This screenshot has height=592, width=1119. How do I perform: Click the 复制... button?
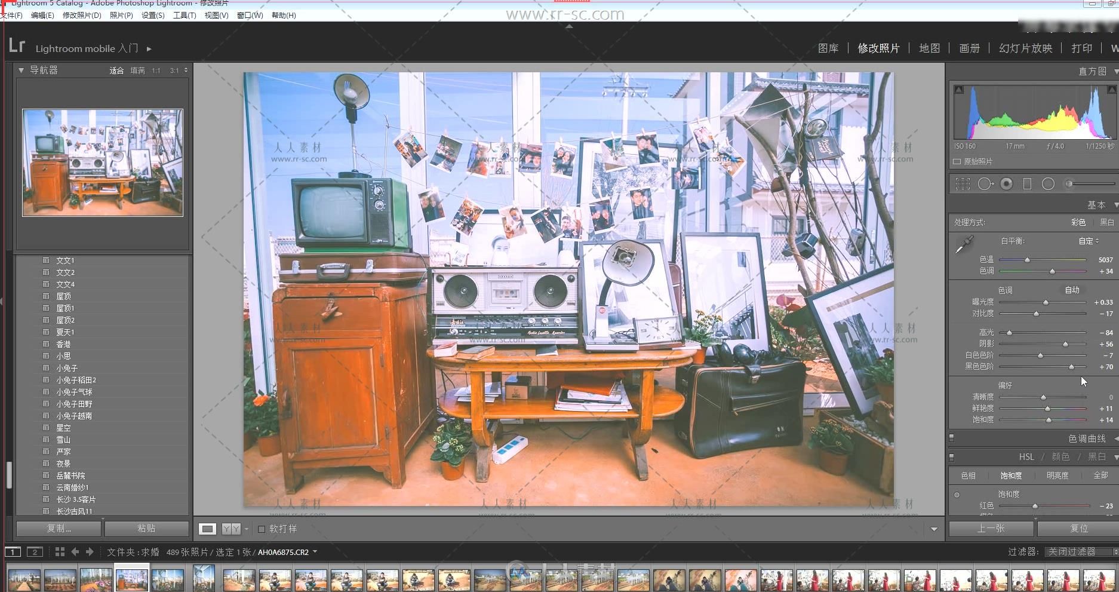59,529
